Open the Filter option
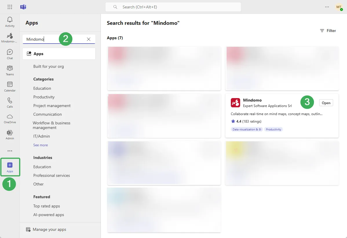347x238 pixels. [x=328, y=31]
